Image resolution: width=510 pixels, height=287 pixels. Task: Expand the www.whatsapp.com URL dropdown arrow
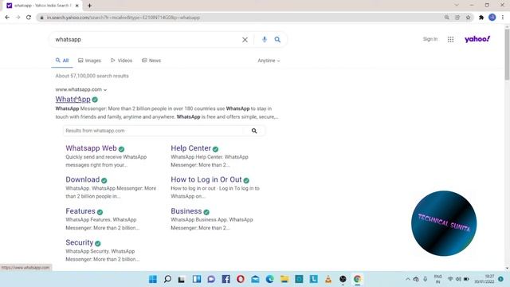click(x=105, y=90)
